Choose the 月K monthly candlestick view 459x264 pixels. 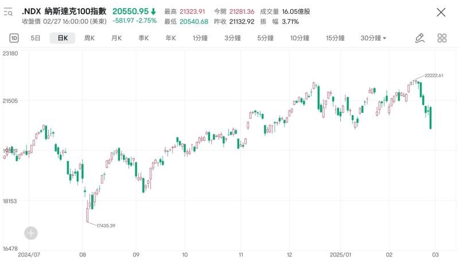click(116, 38)
